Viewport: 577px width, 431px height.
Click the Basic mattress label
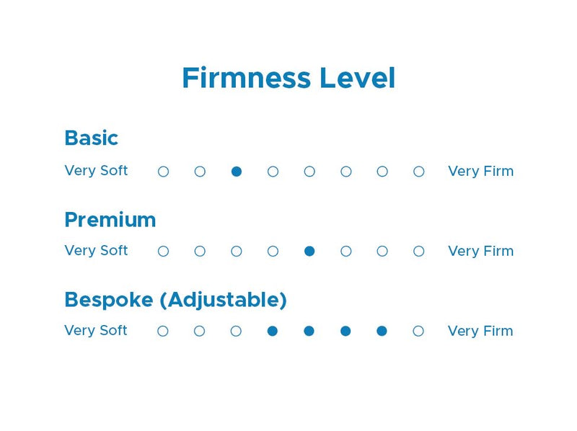(92, 138)
